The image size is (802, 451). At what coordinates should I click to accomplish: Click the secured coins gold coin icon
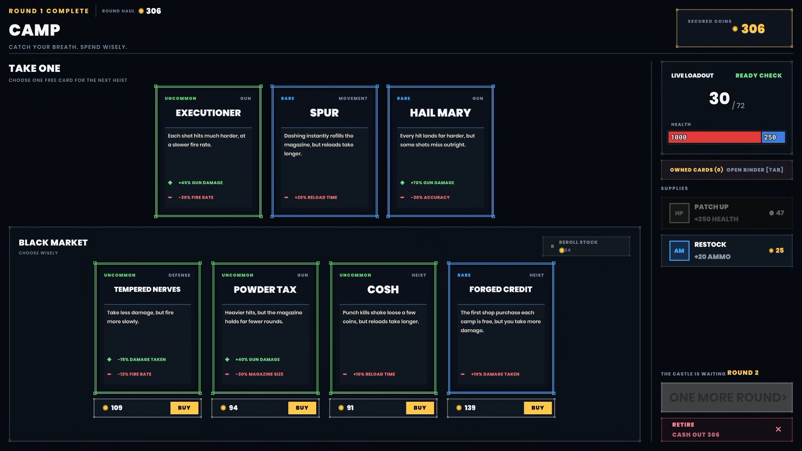tap(735, 29)
